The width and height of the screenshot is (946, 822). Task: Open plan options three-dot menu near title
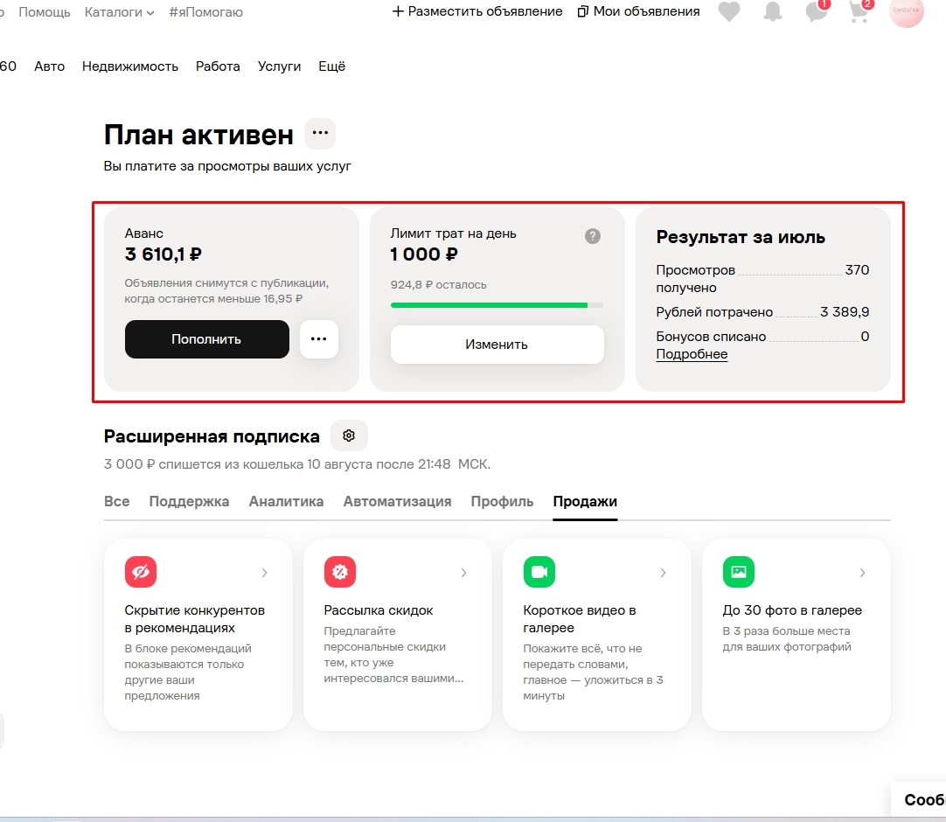320,134
